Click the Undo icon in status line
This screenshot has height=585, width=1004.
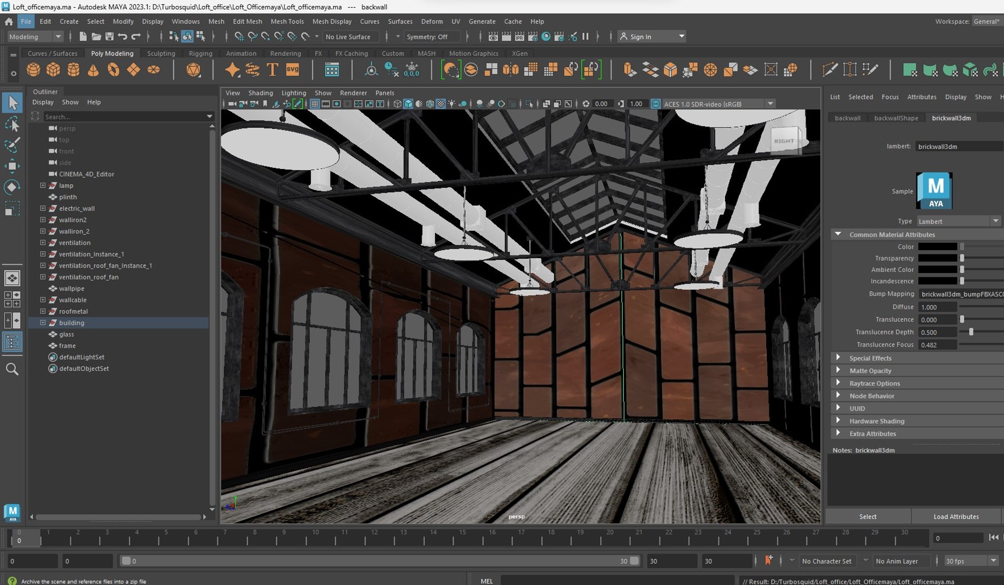coord(122,36)
